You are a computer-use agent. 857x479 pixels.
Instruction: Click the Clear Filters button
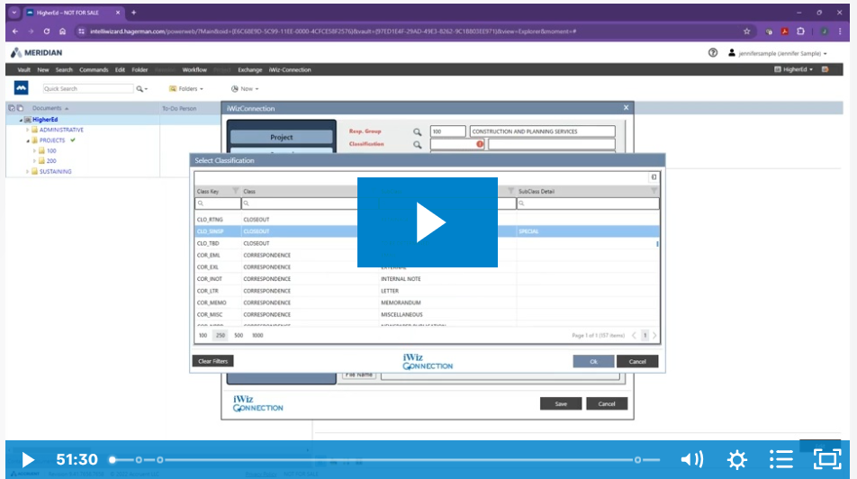pos(212,361)
